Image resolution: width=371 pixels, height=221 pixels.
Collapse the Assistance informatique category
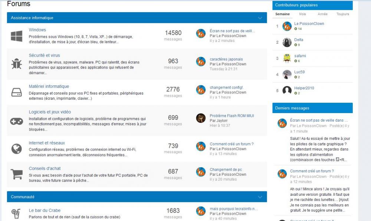point(260,18)
